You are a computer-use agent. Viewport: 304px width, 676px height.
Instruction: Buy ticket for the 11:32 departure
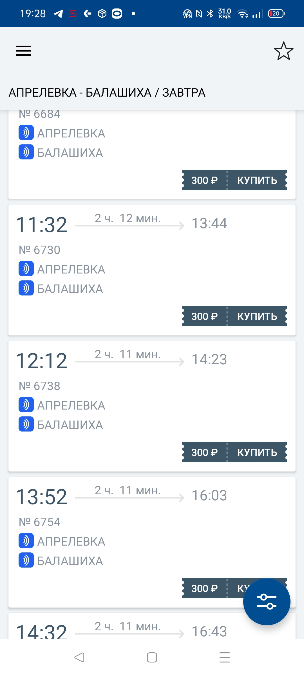(257, 316)
